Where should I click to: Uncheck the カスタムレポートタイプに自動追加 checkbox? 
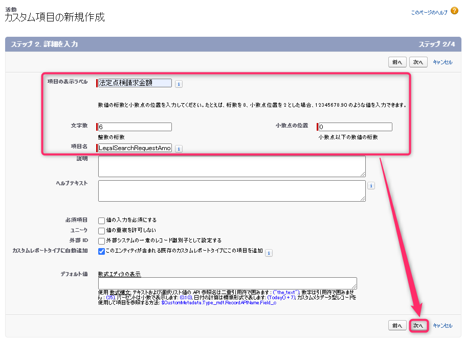click(x=101, y=251)
